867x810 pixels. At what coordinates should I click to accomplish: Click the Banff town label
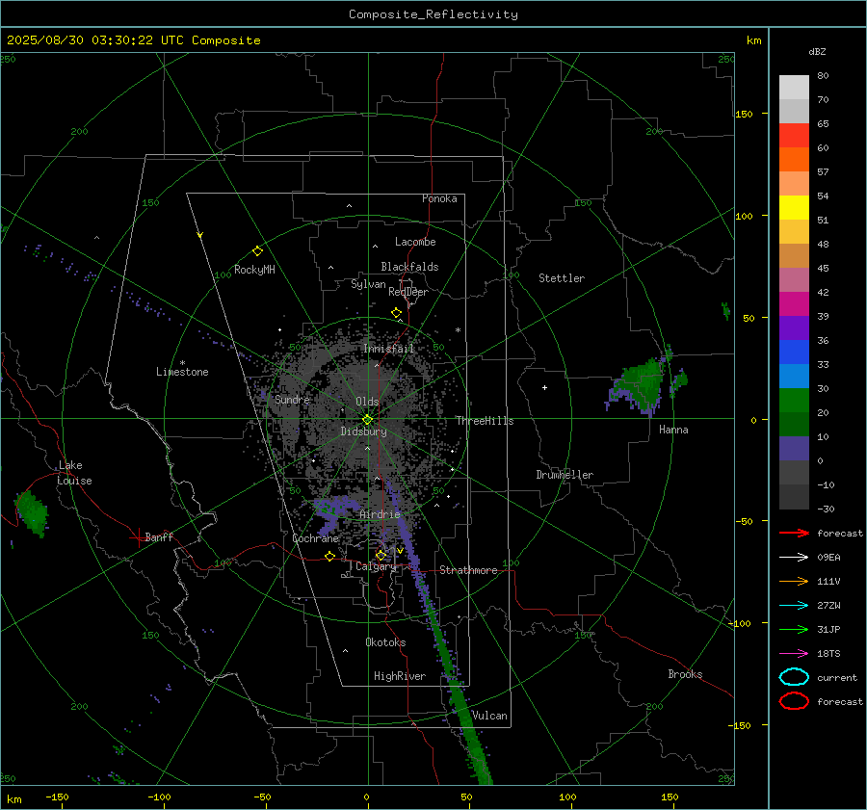point(159,536)
